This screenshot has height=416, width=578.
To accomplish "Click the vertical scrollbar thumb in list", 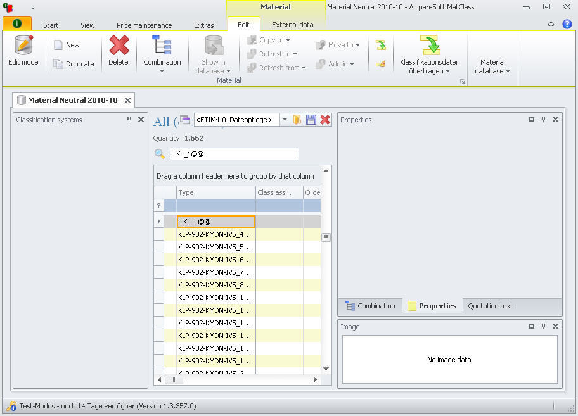I will (x=326, y=237).
